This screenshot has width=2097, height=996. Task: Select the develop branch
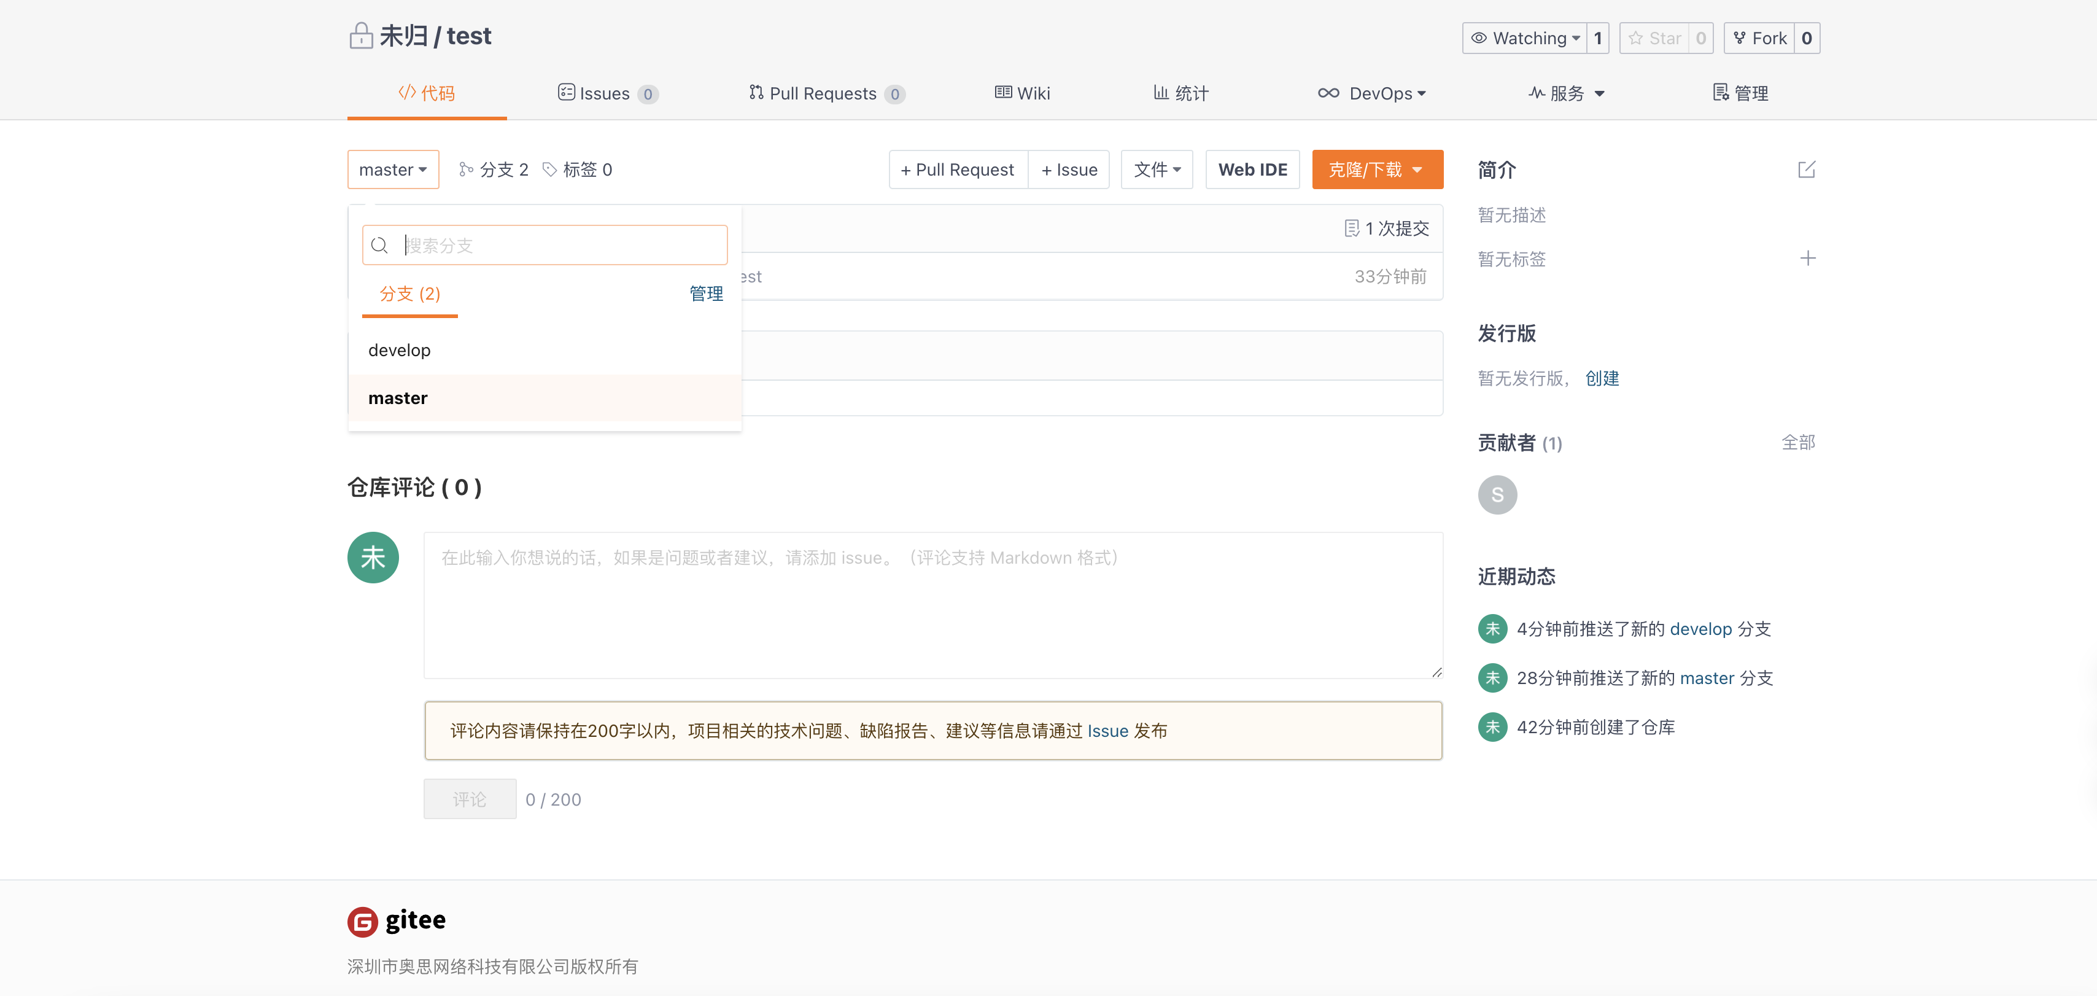pyautogui.click(x=545, y=350)
